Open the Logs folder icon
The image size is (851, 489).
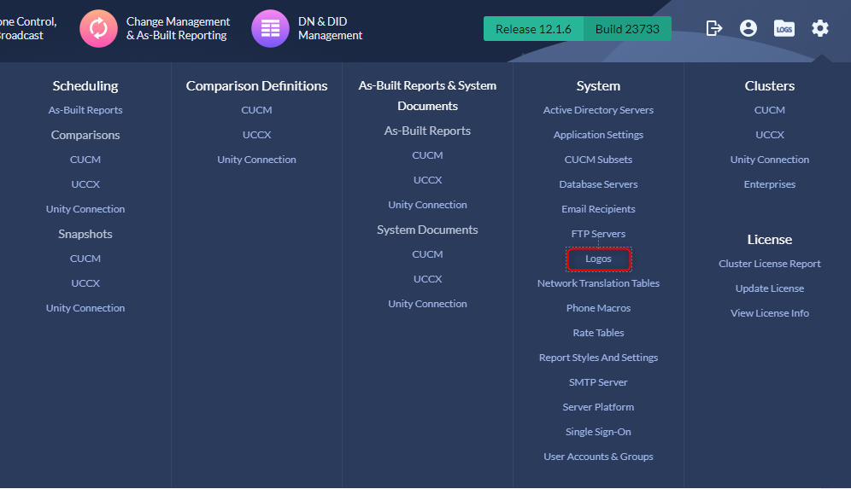[784, 28]
